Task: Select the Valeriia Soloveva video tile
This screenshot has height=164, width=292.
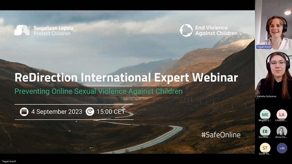Action: [x=274, y=74]
